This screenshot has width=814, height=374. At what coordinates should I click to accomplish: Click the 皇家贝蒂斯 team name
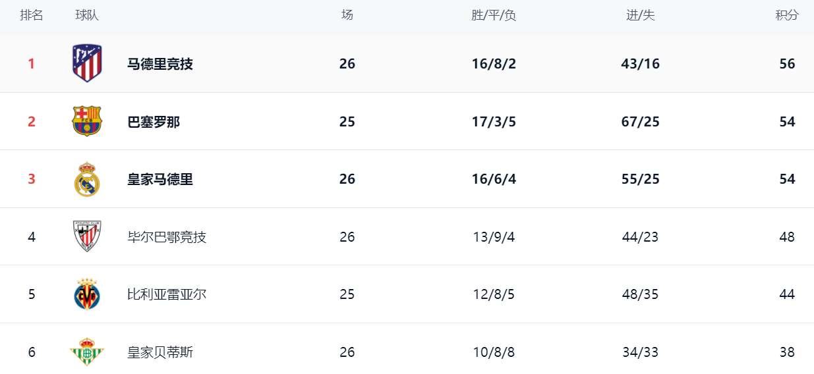pyautogui.click(x=160, y=352)
